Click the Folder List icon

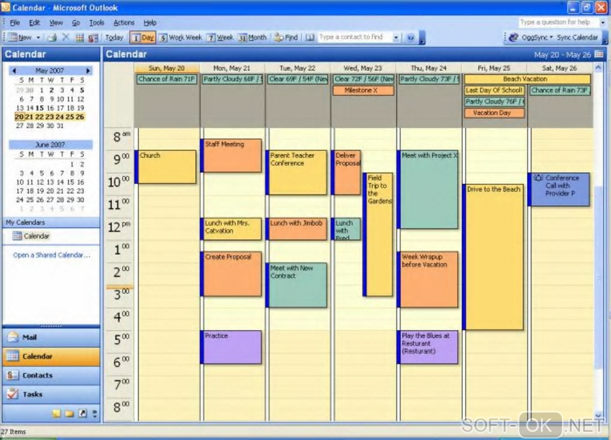[69, 413]
